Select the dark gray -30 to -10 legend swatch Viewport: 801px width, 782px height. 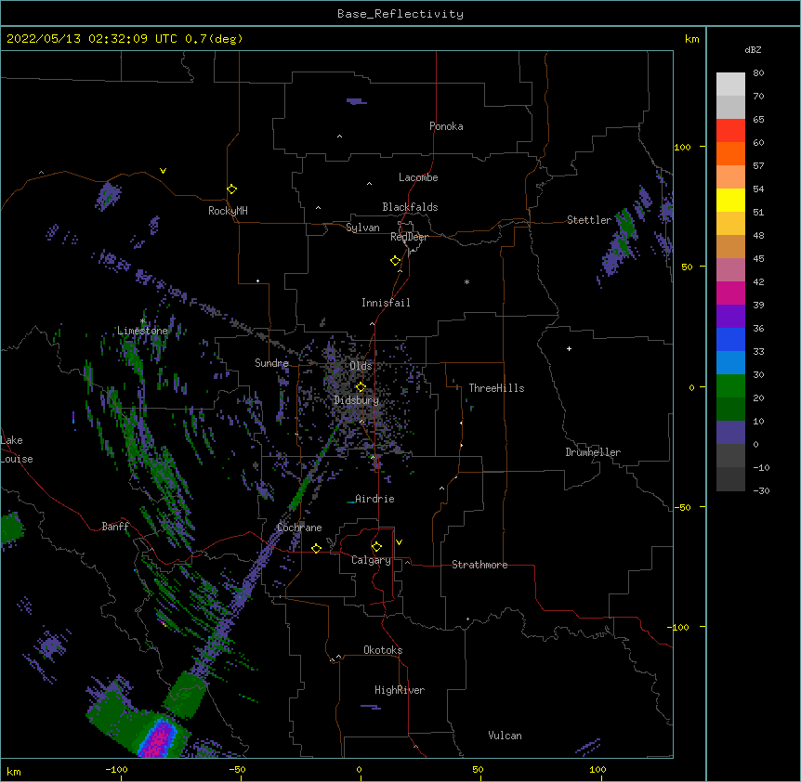point(730,479)
